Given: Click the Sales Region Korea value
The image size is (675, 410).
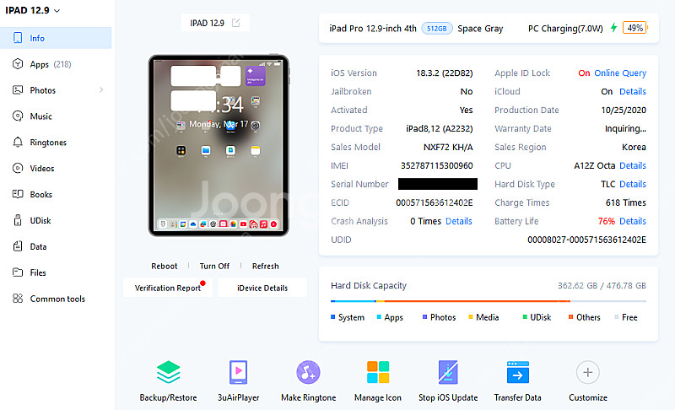Looking at the screenshot, I should 634,147.
